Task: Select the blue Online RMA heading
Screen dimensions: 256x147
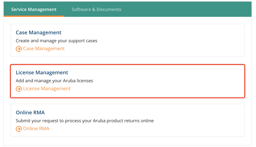Action: click(x=30, y=112)
